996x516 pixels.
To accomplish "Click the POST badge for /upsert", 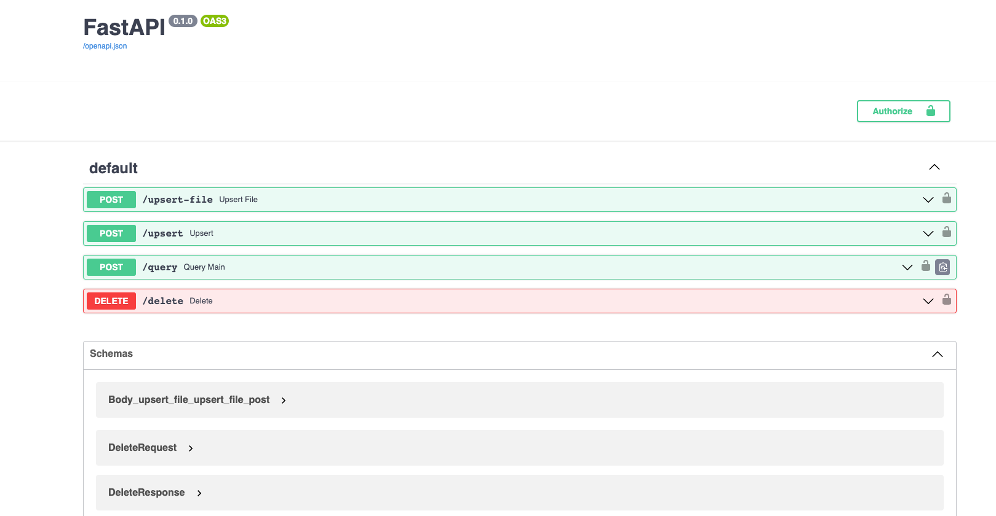I will click(111, 233).
